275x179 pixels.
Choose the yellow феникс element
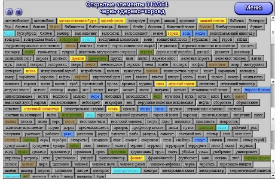[x=136, y=158]
